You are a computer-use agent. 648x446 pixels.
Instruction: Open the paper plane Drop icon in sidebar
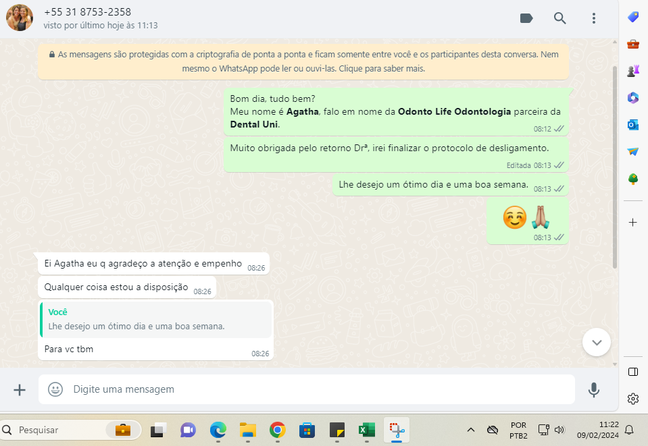(632, 151)
